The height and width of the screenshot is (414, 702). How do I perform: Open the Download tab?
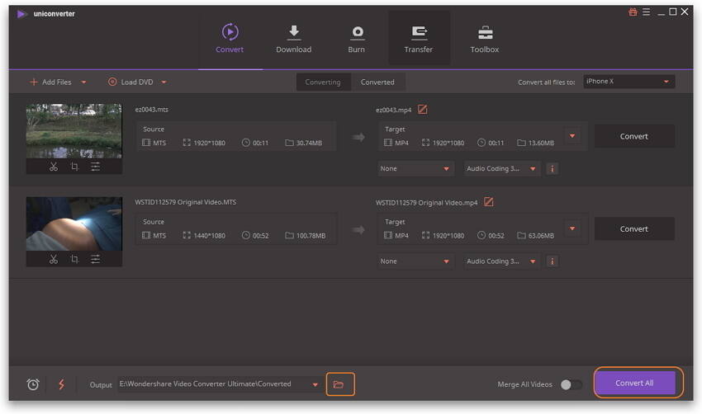[x=294, y=39]
